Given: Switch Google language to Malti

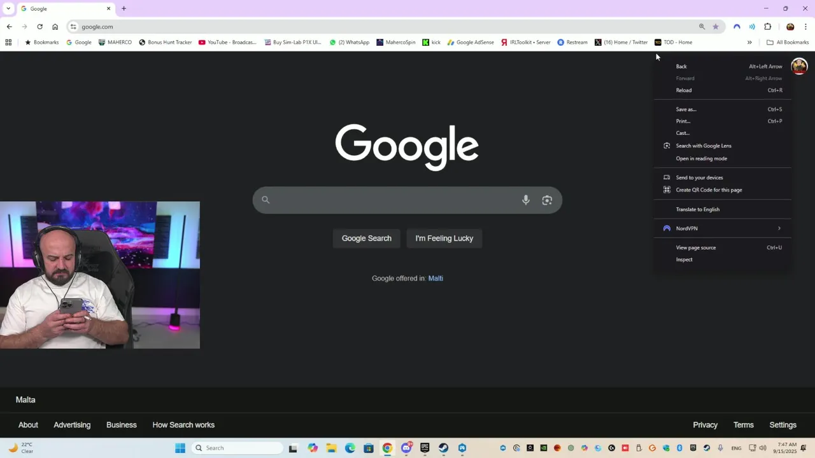Looking at the screenshot, I should coord(436,278).
